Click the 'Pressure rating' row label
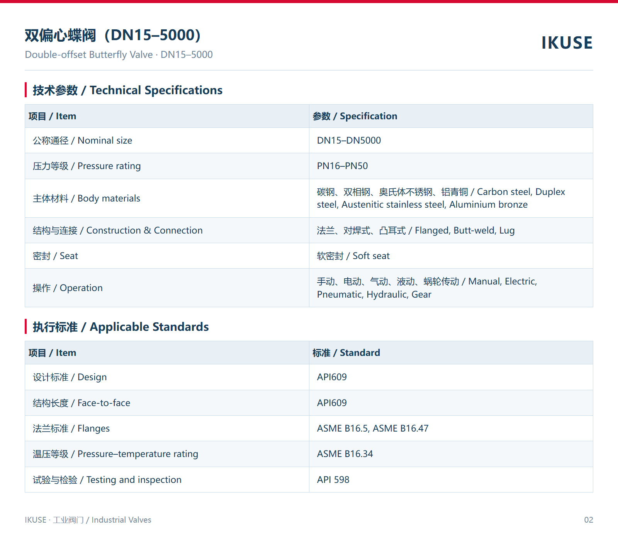The height and width of the screenshot is (535, 618). [87, 166]
